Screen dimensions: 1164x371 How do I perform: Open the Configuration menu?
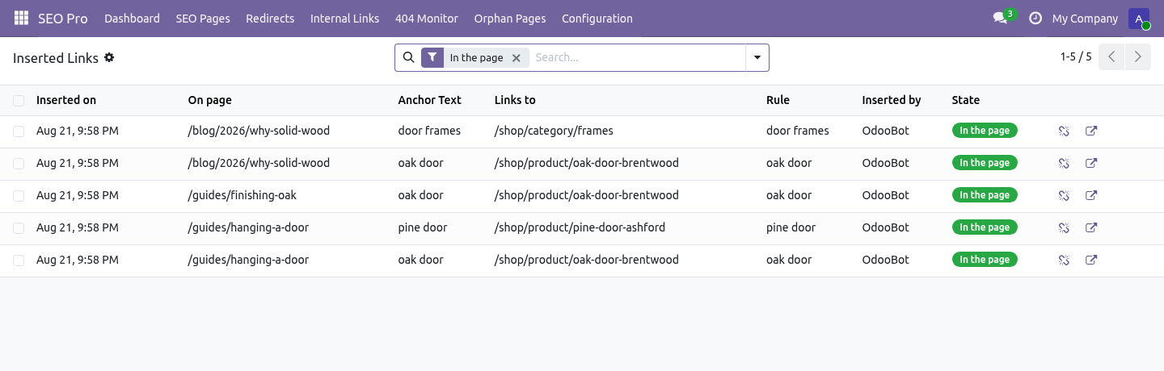click(597, 18)
